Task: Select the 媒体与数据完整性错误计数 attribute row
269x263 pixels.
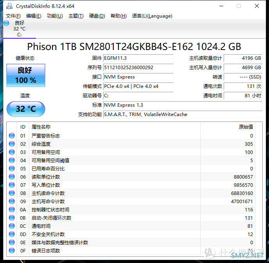Action: click(x=131, y=242)
